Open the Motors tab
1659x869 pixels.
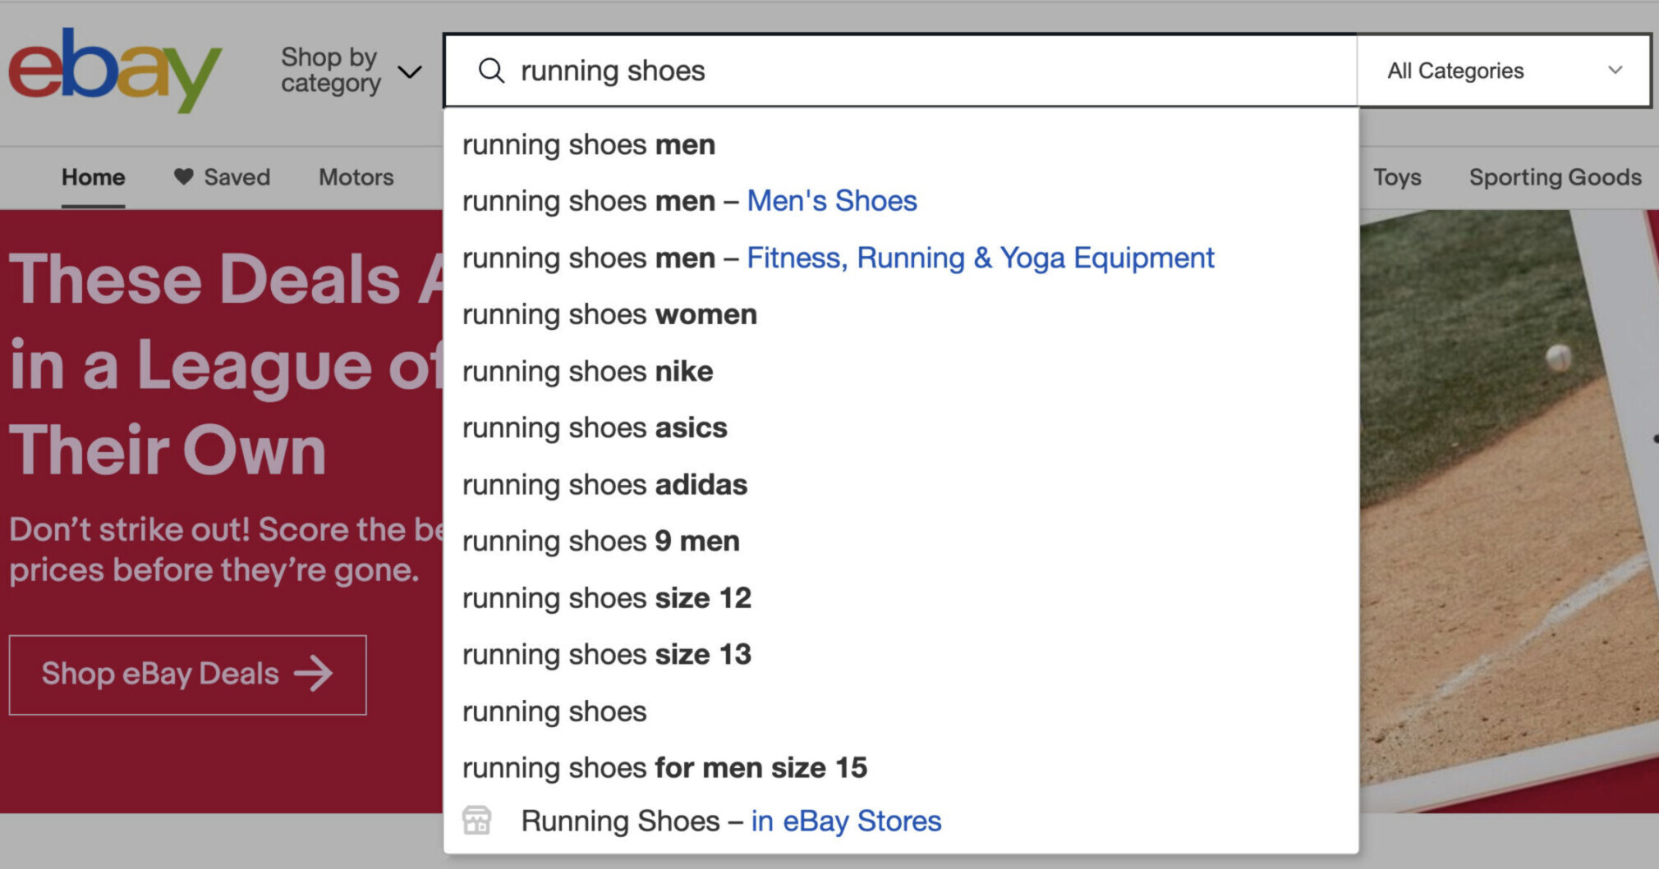pos(356,177)
